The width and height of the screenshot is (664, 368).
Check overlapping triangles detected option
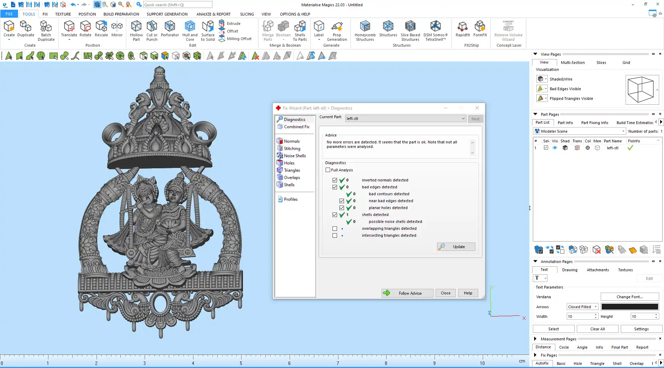[x=335, y=229]
